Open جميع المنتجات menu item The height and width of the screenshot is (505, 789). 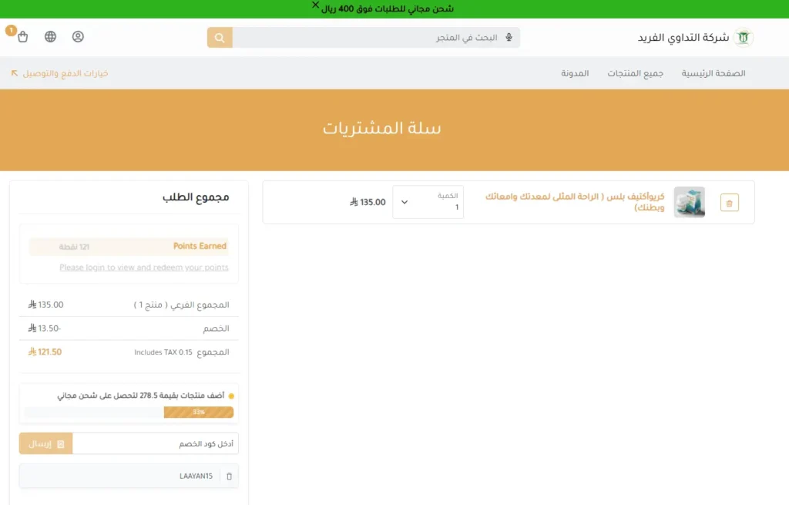pyautogui.click(x=635, y=73)
